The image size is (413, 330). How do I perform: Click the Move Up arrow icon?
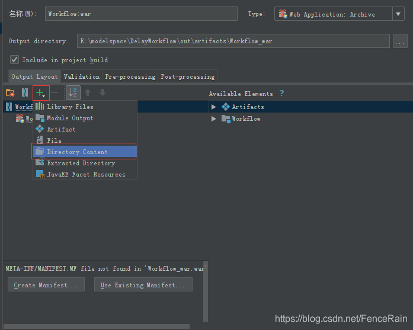(88, 92)
